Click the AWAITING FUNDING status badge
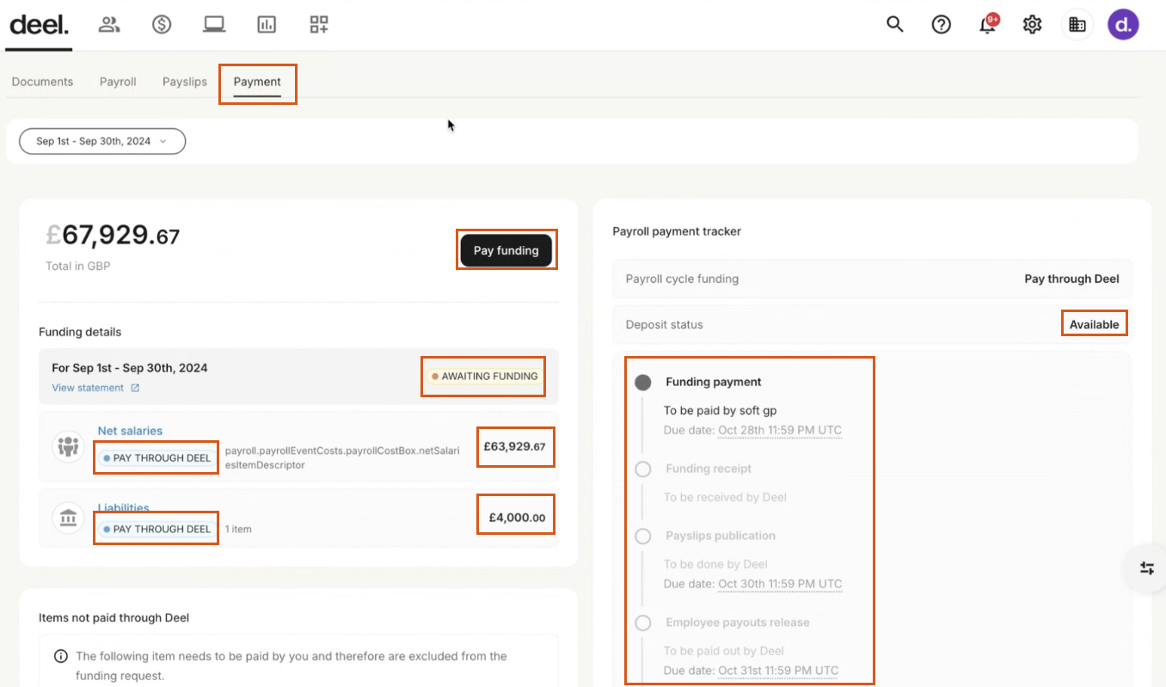The width and height of the screenshot is (1166, 687). (x=484, y=376)
